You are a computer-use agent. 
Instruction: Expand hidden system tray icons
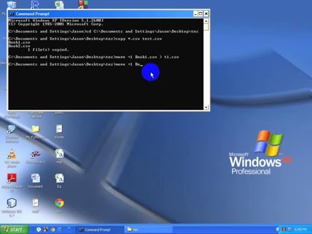click(278, 229)
